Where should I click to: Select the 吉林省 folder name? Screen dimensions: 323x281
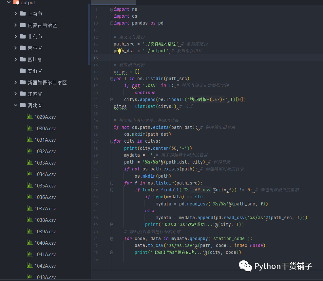tap(35, 48)
